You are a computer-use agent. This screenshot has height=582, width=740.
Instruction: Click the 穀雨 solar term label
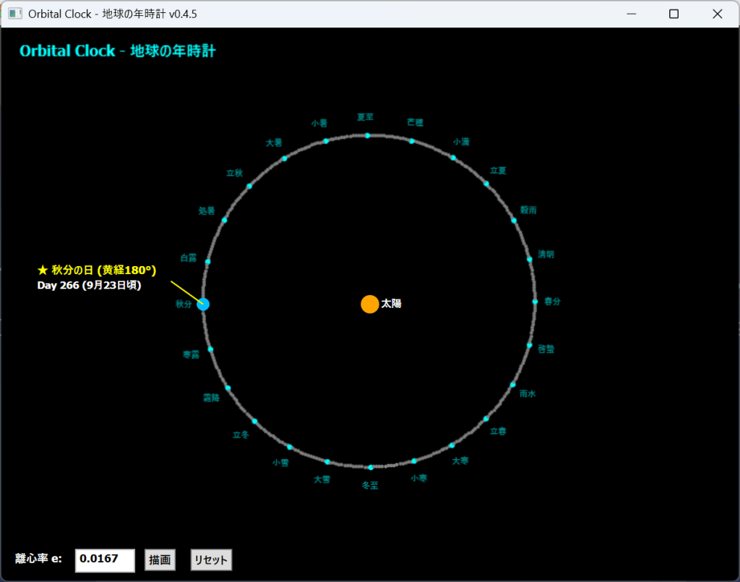(528, 210)
